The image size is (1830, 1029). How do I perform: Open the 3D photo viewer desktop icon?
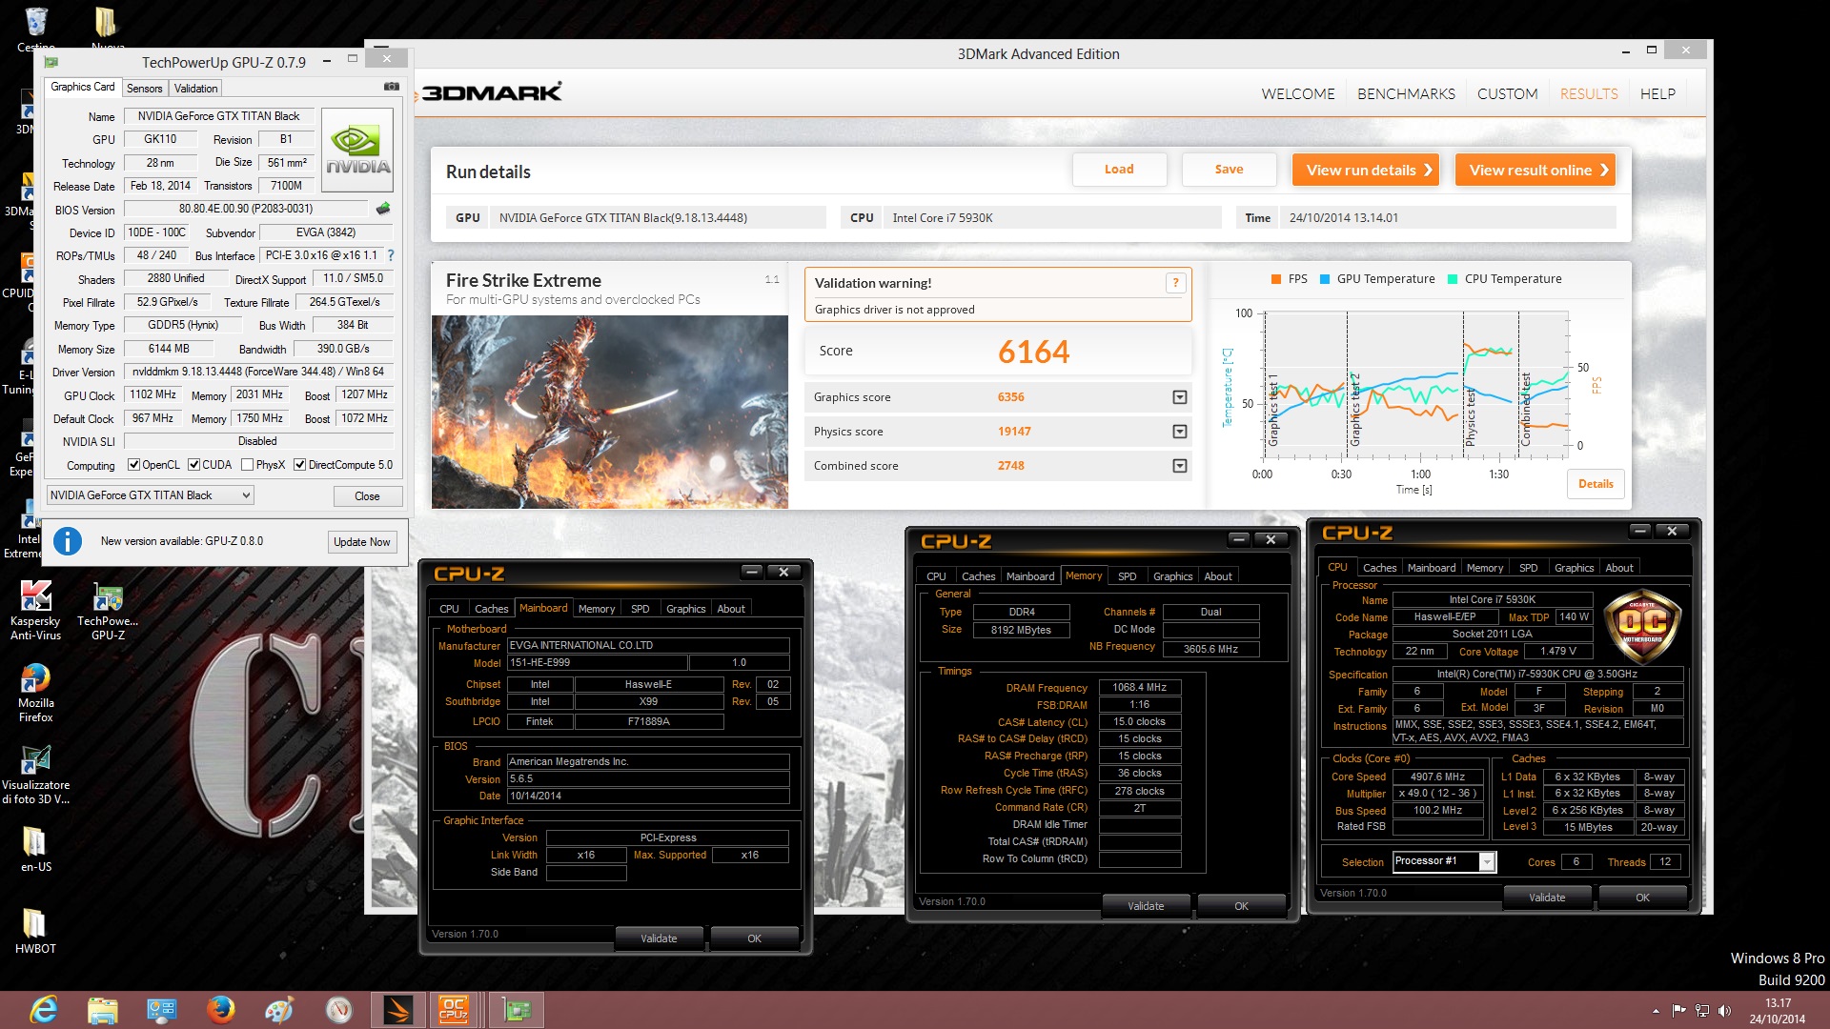pyautogui.click(x=35, y=775)
